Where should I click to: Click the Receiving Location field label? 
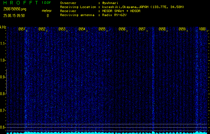point(78,7)
